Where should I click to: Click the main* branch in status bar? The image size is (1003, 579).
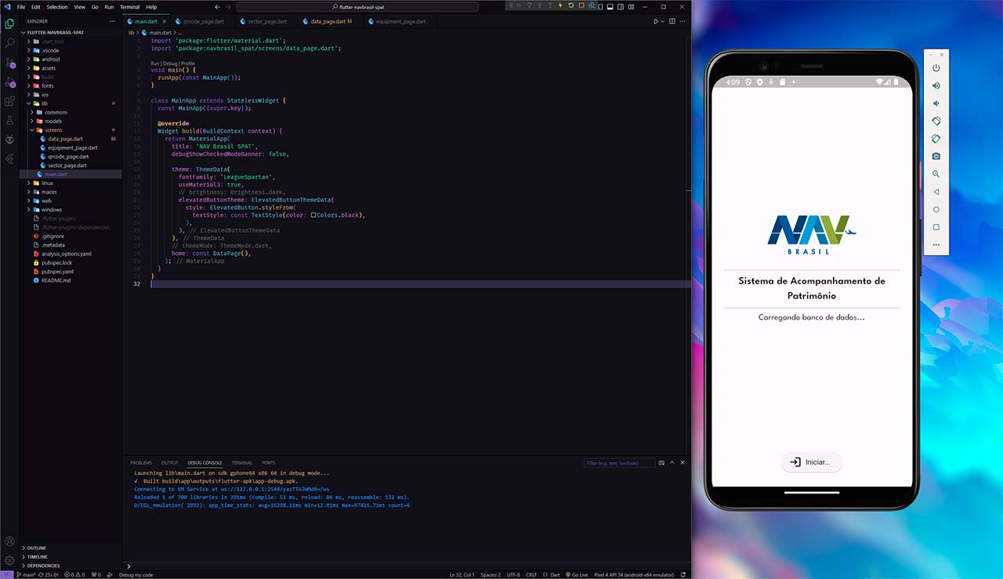tap(26, 574)
